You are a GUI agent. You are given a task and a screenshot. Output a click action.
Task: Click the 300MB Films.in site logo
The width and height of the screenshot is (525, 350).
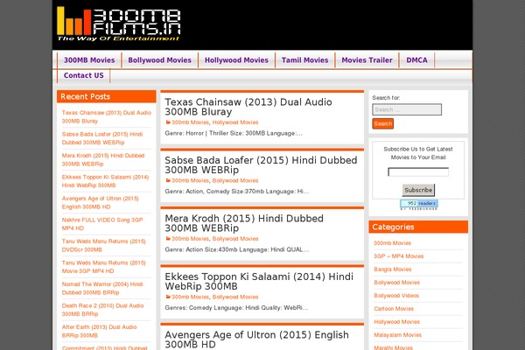coord(118,24)
